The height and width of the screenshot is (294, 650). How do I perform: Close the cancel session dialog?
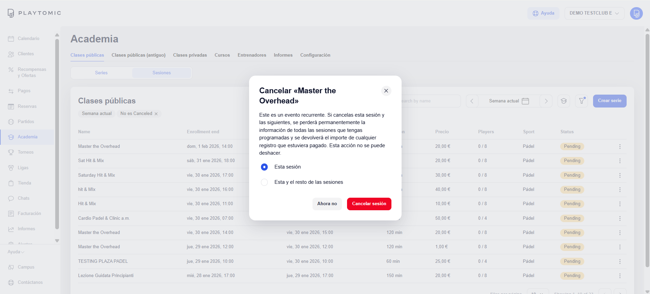(x=386, y=91)
